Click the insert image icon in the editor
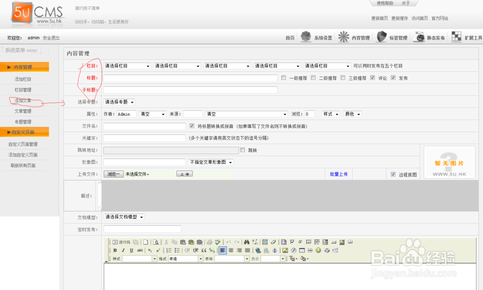Image resolution: width=483 pixels, height=290 pixels. click(x=285, y=250)
